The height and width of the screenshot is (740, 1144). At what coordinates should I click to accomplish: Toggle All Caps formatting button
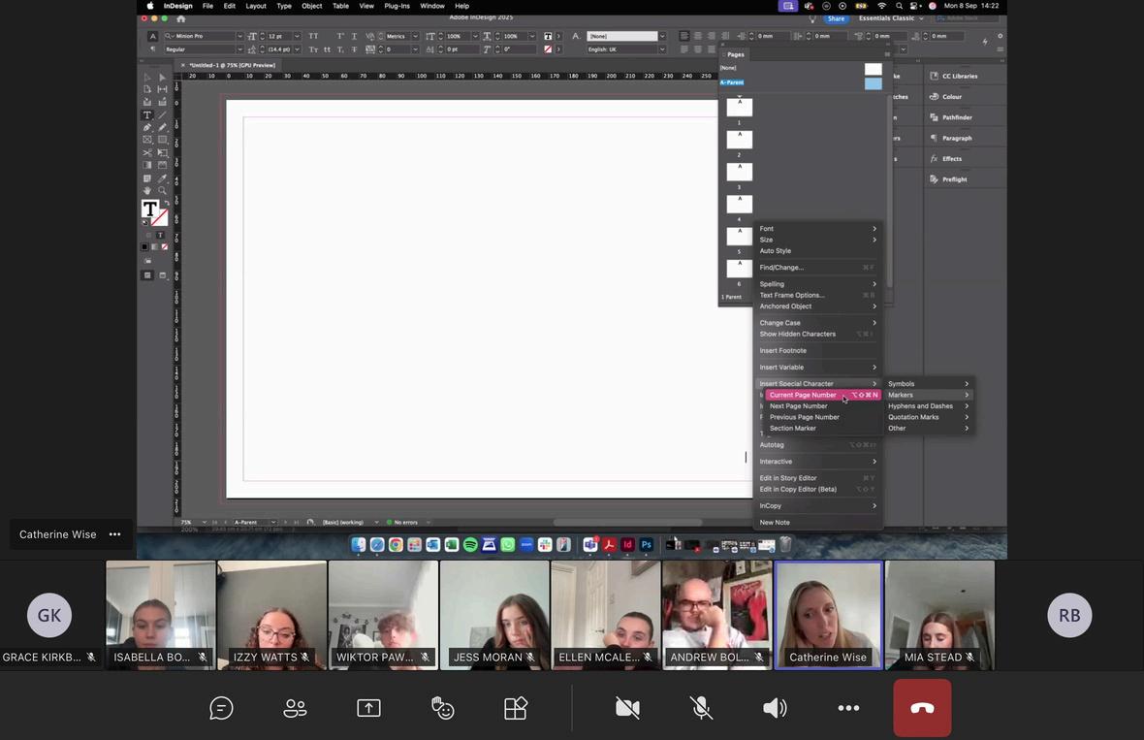pos(314,36)
